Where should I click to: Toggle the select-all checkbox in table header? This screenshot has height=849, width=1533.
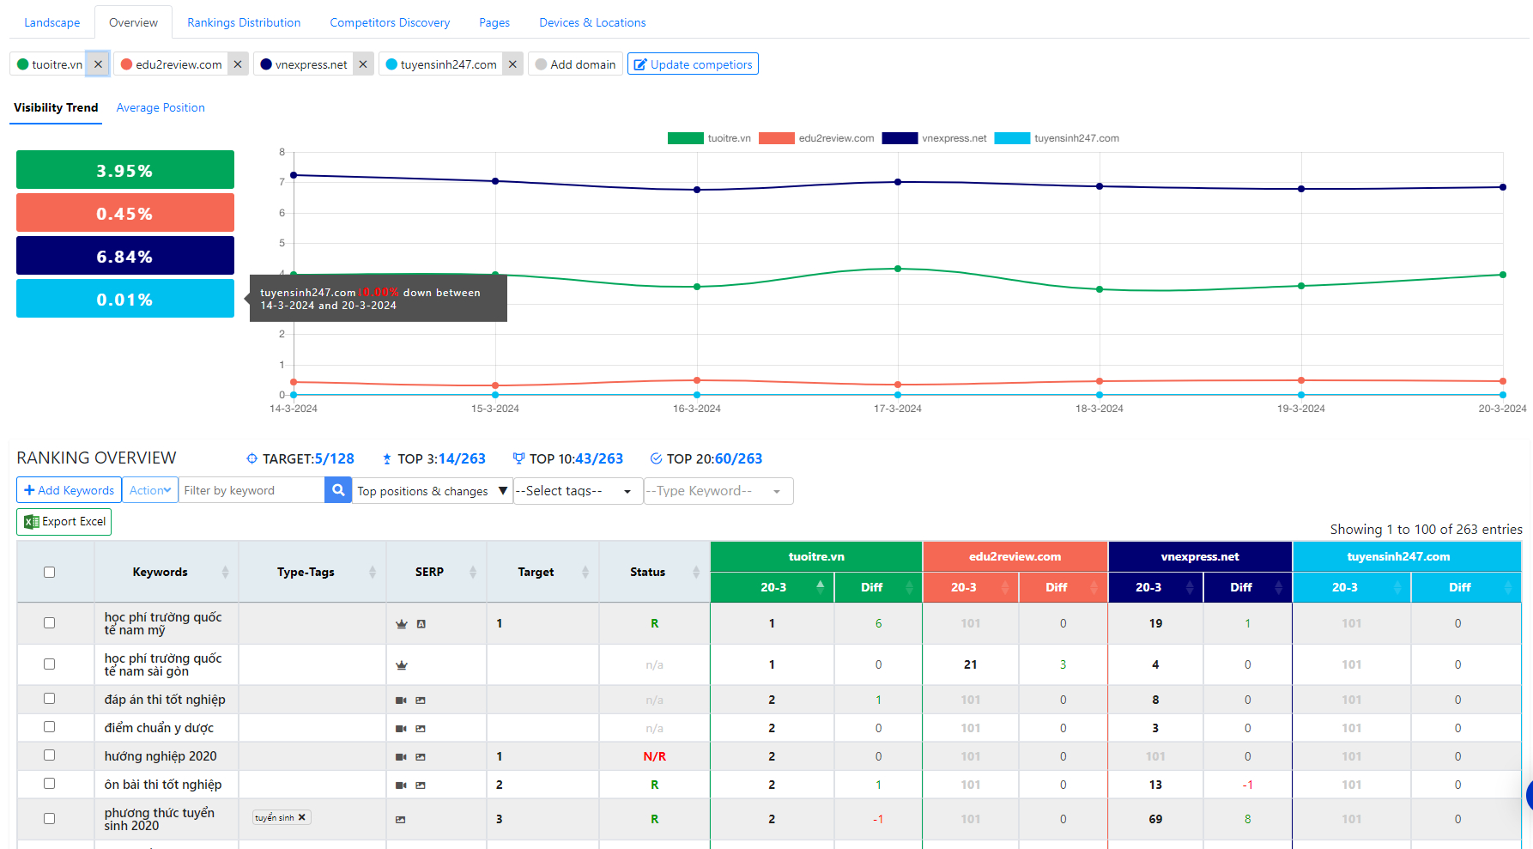point(49,573)
